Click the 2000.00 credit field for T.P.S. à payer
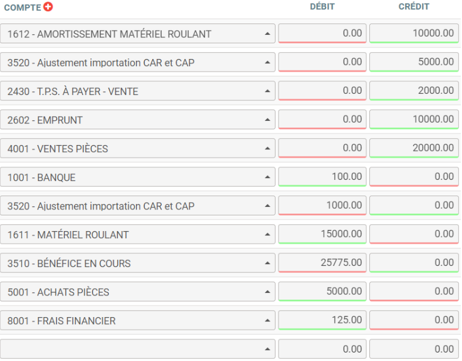This screenshot has width=462, height=361. 414,91
